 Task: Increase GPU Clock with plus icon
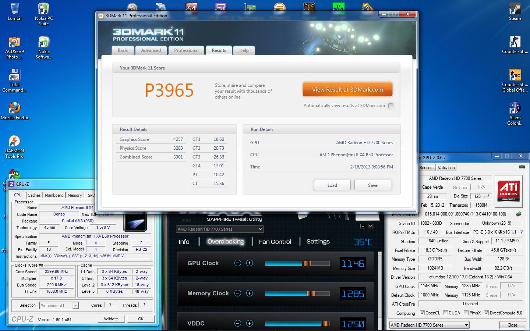(x=250, y=263)
